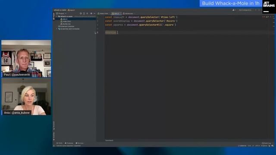Hide the Project panel with the minus icon
The image size is (276, 155).
click(x=94, y=13)
